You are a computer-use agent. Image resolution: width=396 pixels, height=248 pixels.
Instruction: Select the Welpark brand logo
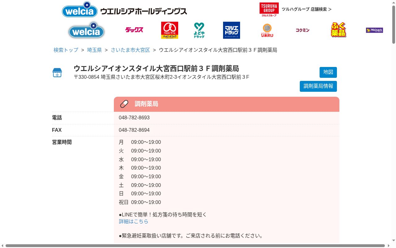pos(374,30)
